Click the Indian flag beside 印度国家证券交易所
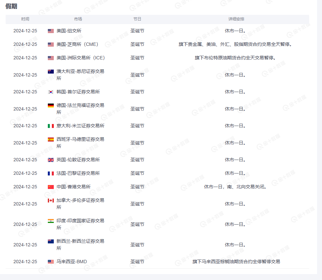Viewport: 322px width, 280px height. pyautogui.click(x=50, y=220)
